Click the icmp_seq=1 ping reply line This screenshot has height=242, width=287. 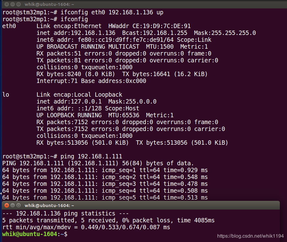[x=105, y=170]
